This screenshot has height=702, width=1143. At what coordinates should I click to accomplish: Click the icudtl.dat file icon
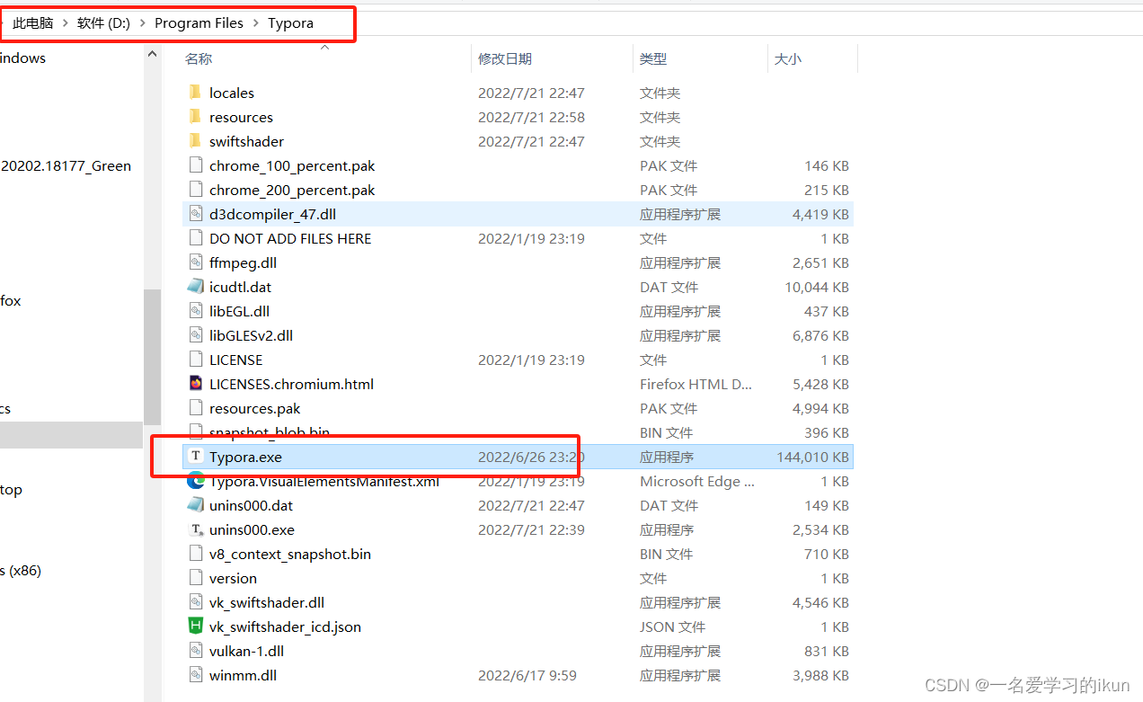pyautogui.click(x=195, y=287)
